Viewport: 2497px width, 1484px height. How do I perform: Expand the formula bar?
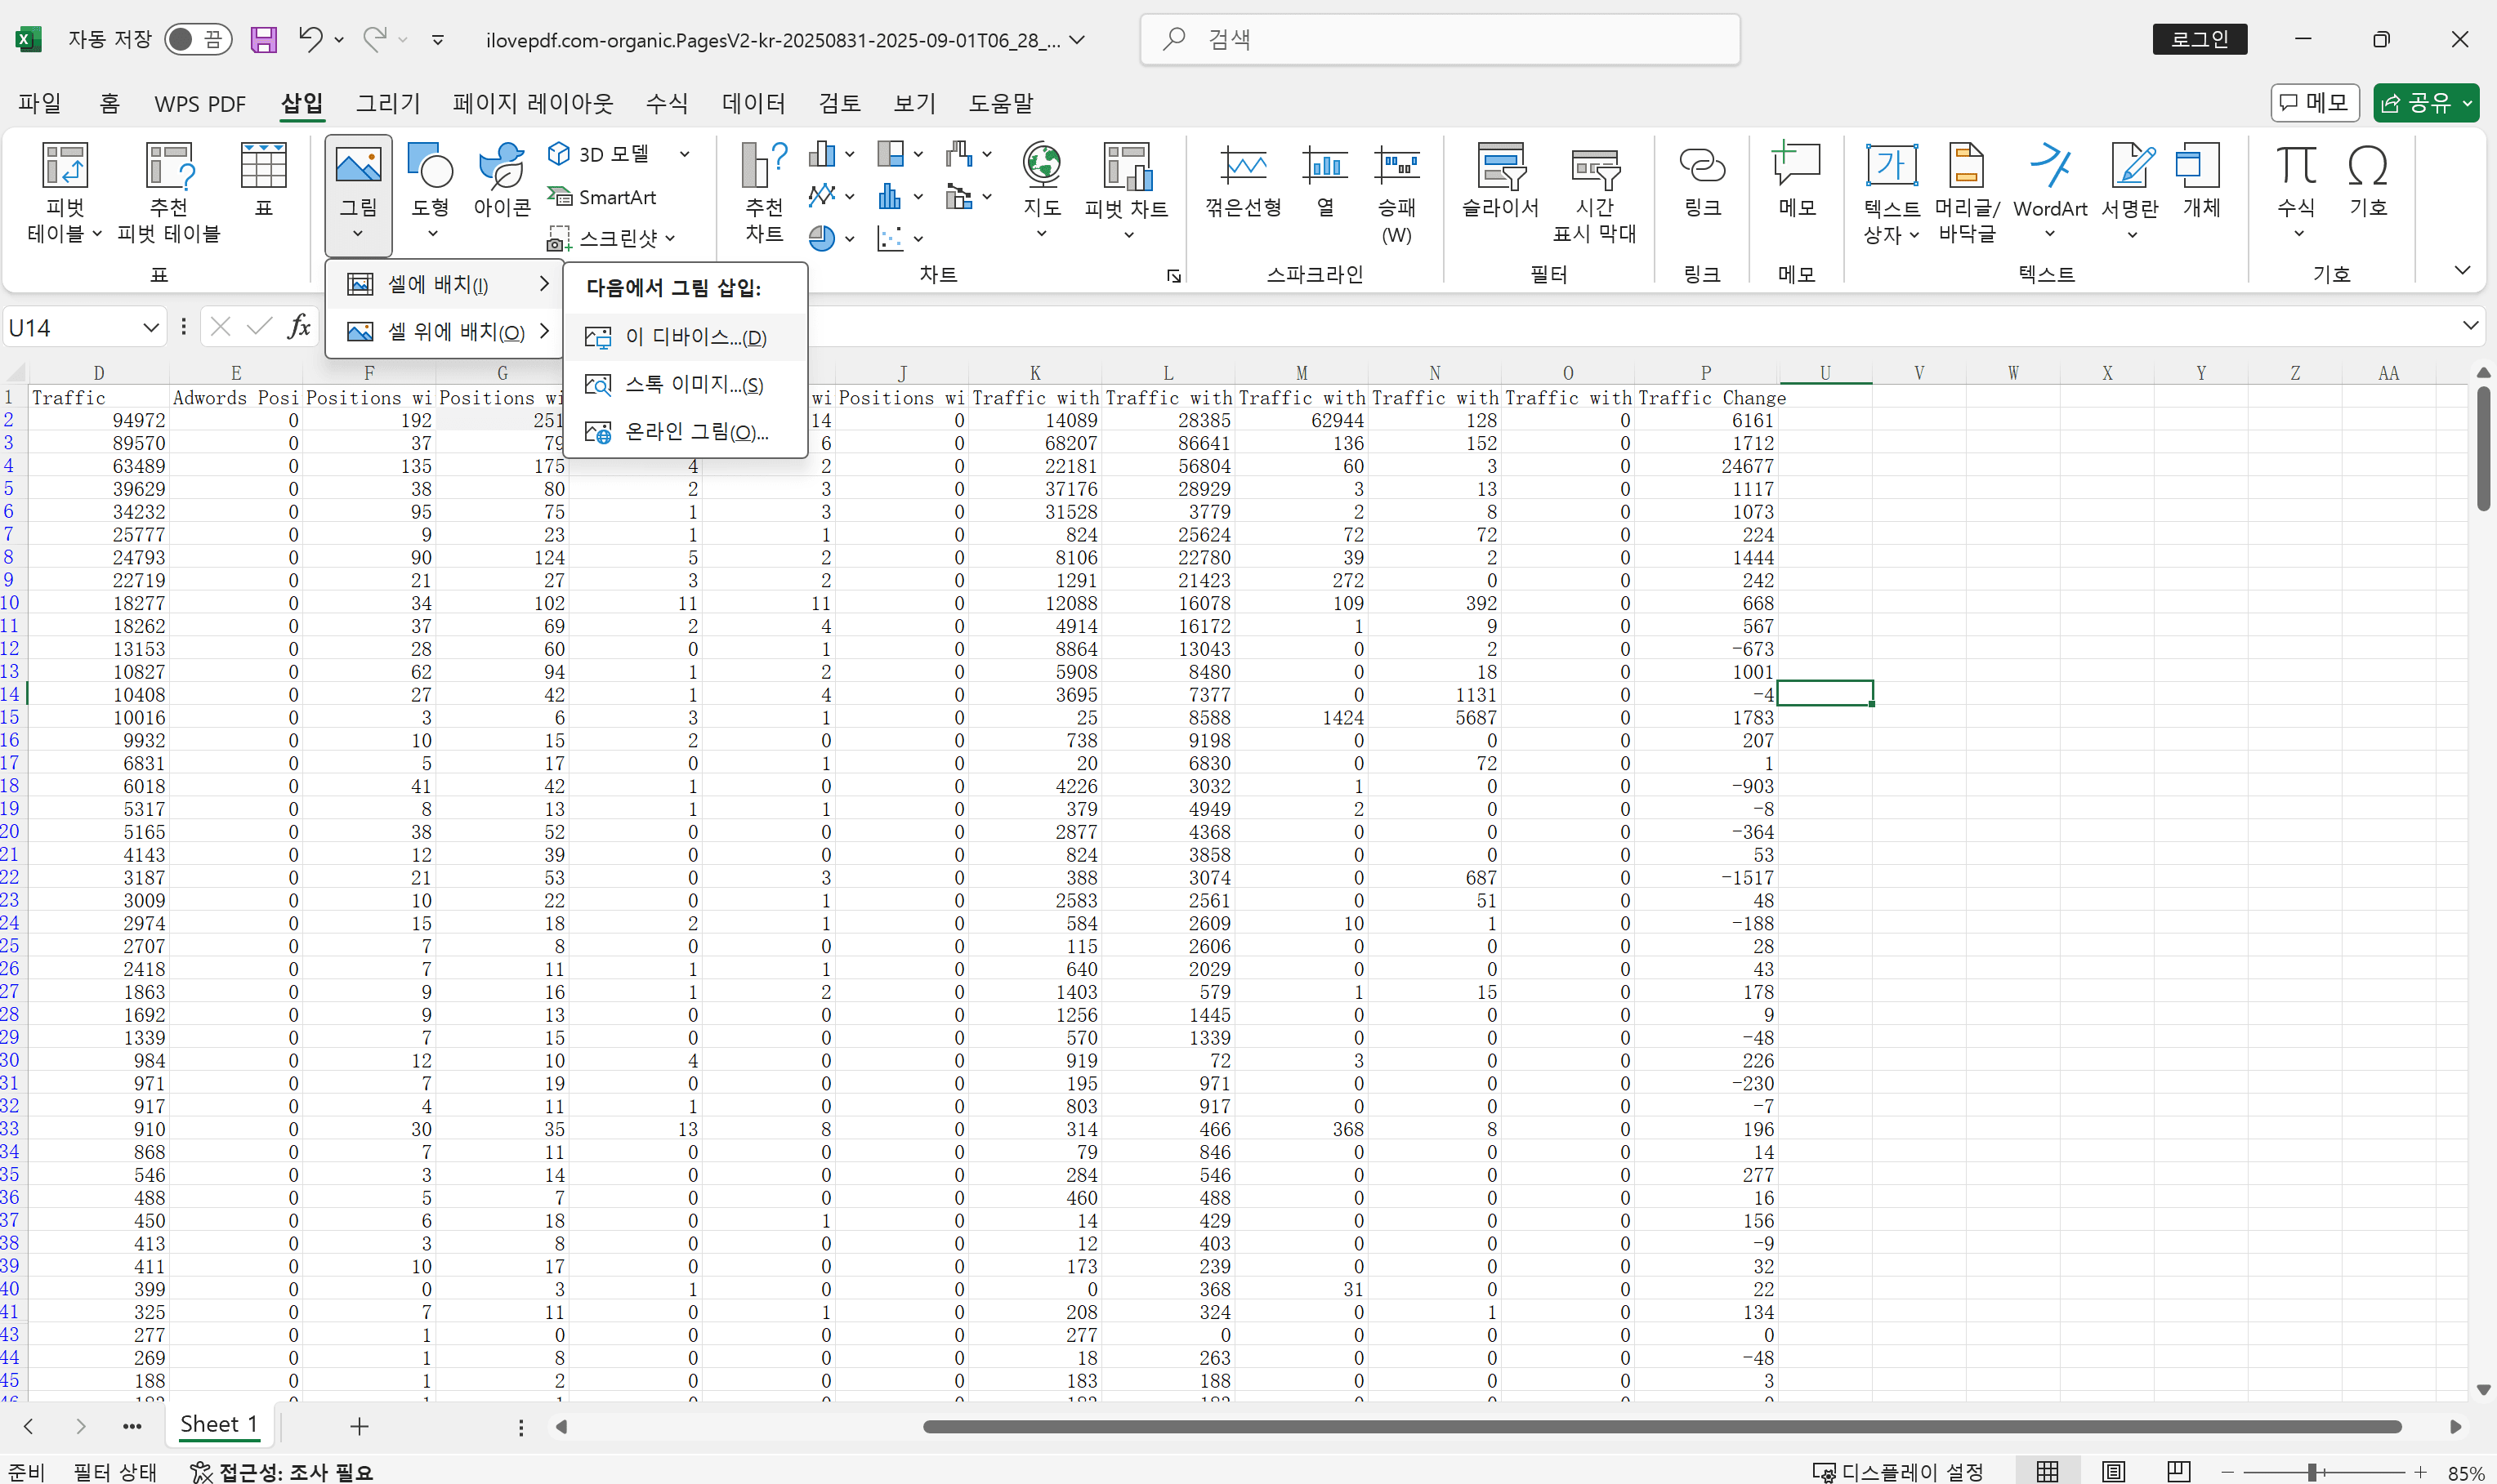click(x=2469, y=325)
